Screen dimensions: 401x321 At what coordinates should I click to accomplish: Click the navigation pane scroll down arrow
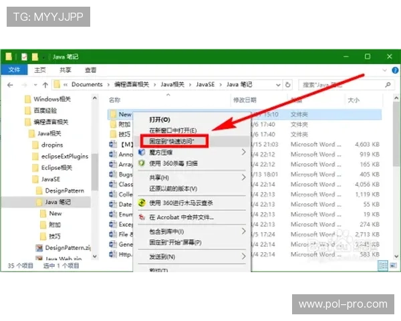(95, 256)
